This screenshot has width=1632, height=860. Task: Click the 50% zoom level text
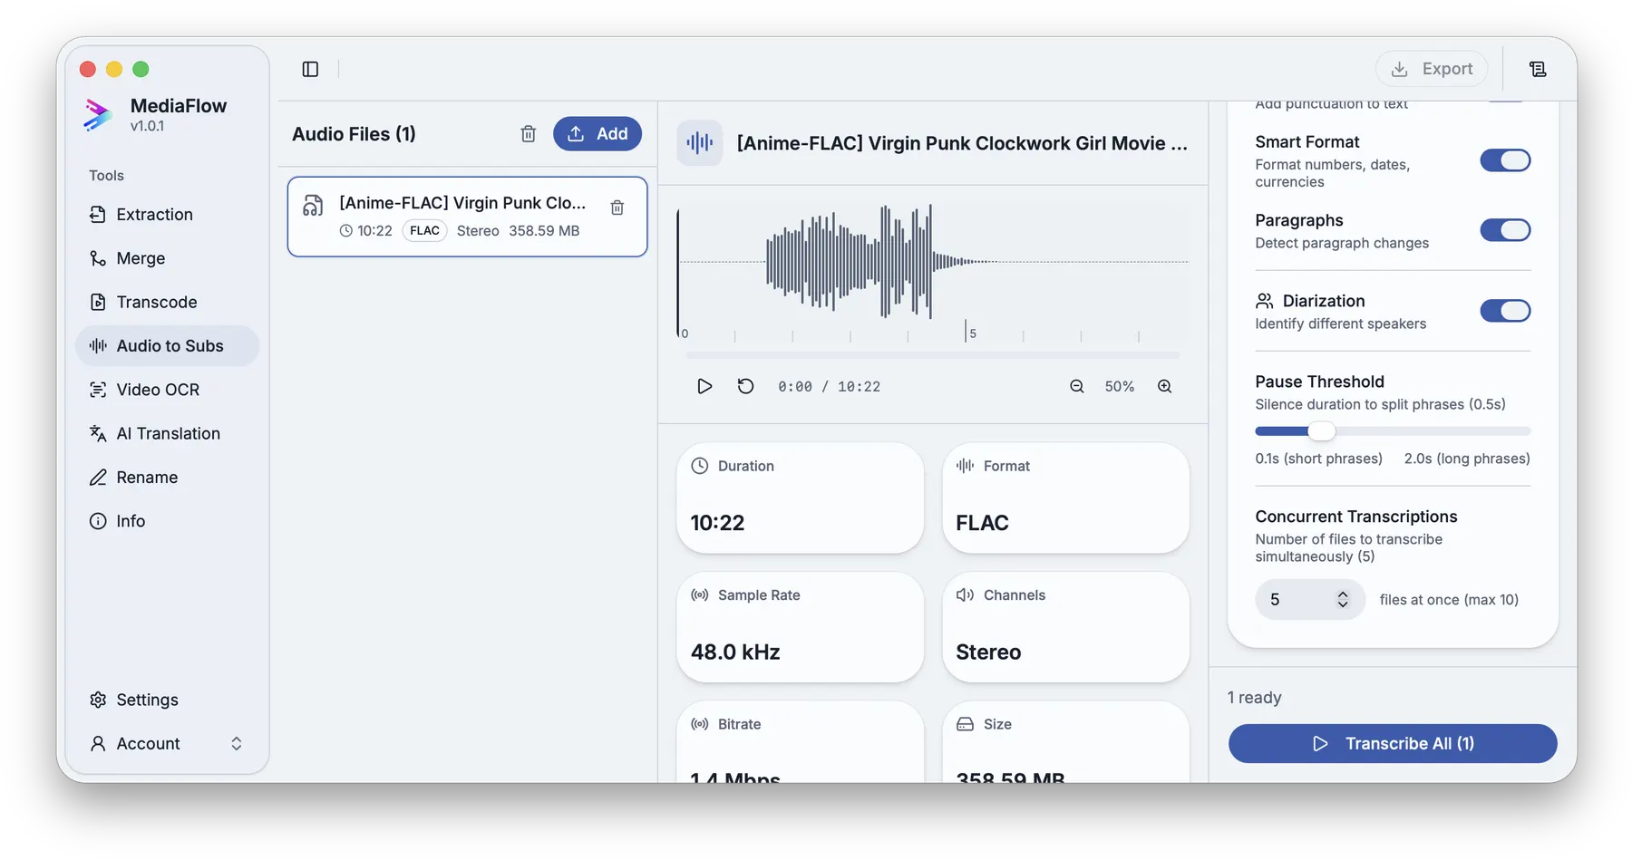(1120, 386)
